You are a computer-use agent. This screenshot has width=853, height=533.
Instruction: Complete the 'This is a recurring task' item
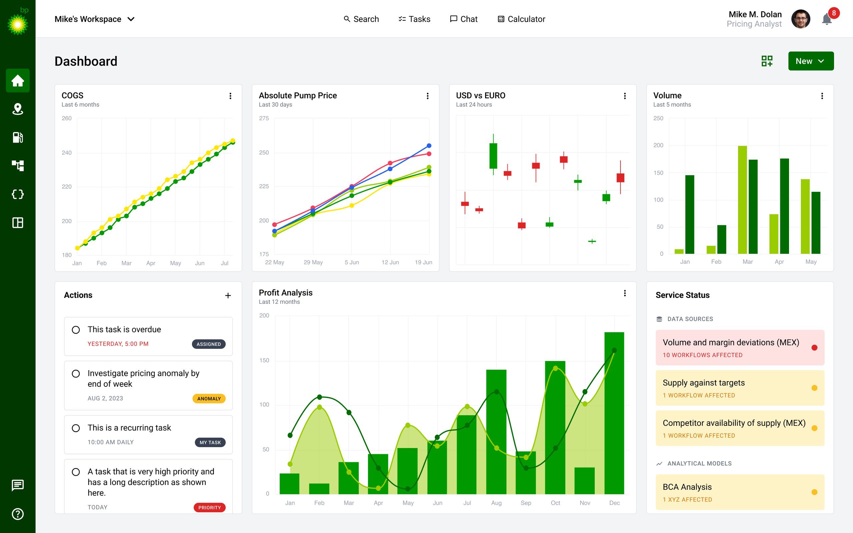pyautogui.click(x=76, y=428)
